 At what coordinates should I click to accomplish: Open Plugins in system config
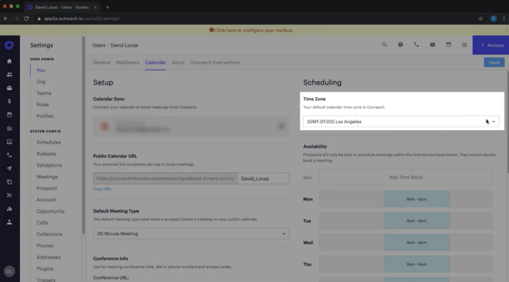pyautogui.click(x=45, y=269)
